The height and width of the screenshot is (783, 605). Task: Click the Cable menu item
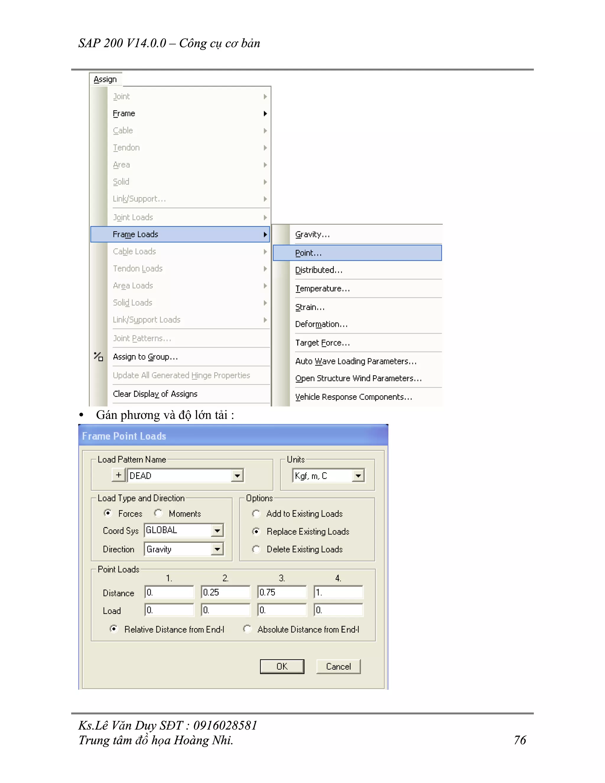pos(180,131)
